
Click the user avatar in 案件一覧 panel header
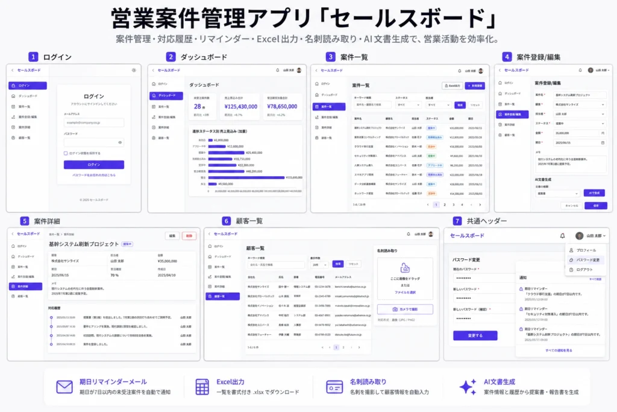(x=480, y=71)
